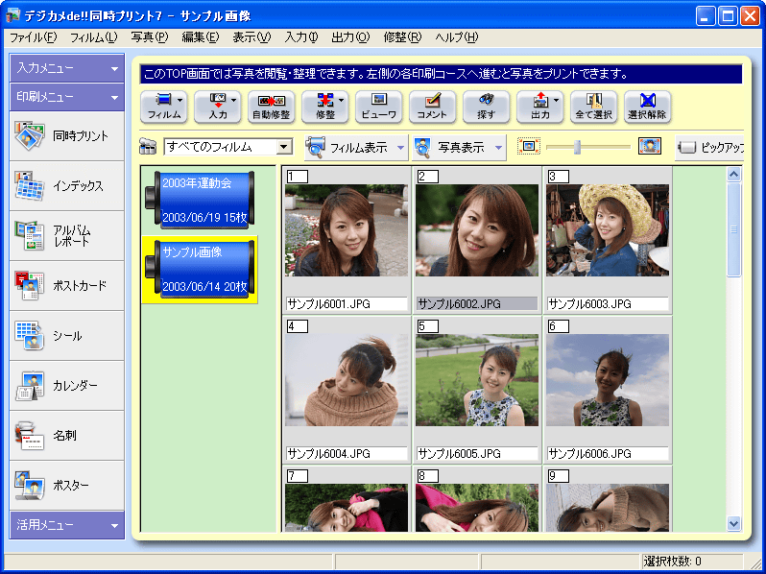The width and height of the screenshot is (766, 574).
Task: Click 全て選択 to select all photos
Action: click(593, 106)
